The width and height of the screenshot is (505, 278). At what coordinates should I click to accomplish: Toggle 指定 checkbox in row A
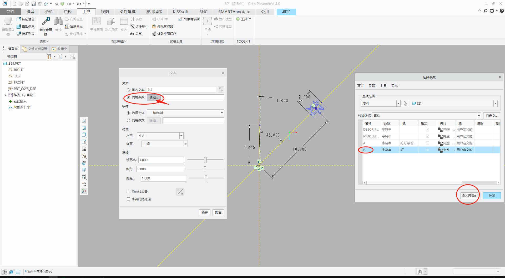(x=427, y=143)
